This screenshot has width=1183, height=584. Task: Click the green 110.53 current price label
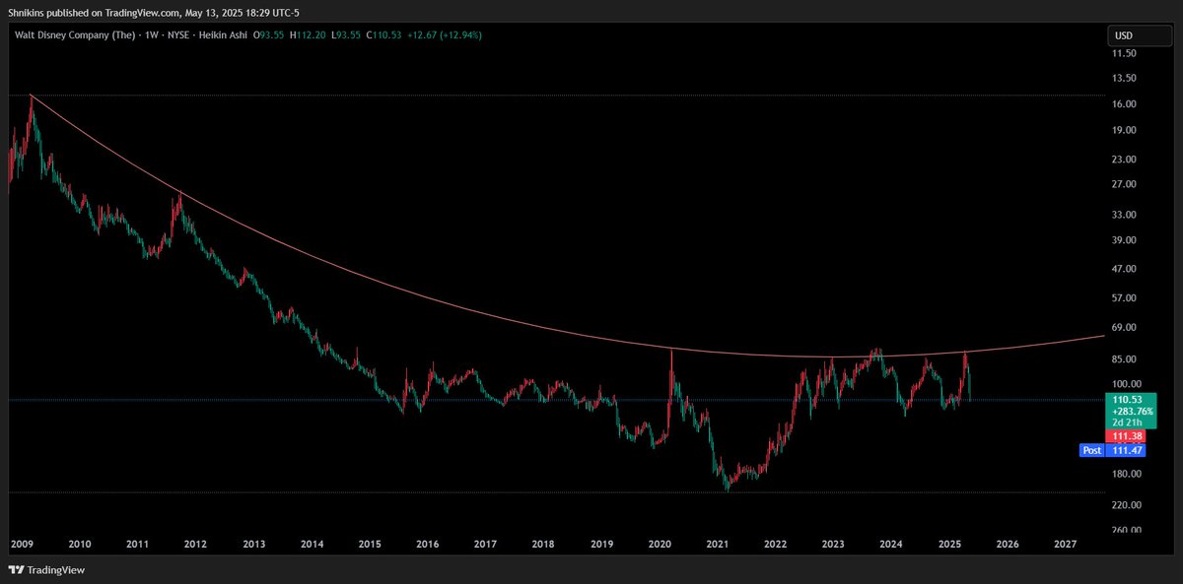pyautogui.click(x=1126, y=401)
